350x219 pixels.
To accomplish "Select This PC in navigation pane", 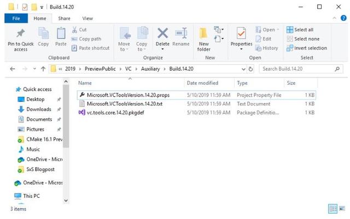I will coord(27,196).
